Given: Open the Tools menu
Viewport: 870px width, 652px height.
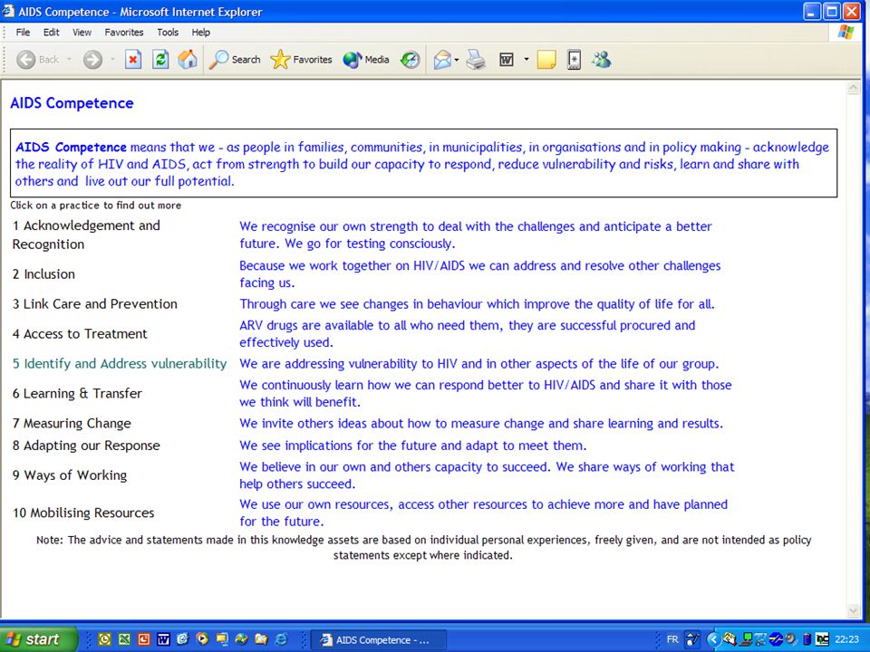Looking at the screenshot, I should click(x=168, y=33).
